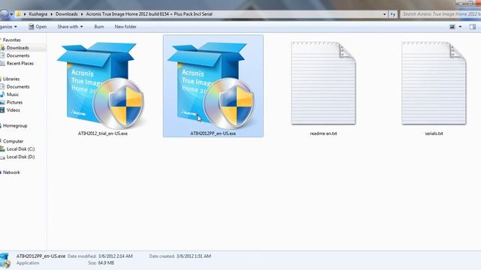
Task: Focus the search Acronis True Image field
Action: tap(440, 14)
